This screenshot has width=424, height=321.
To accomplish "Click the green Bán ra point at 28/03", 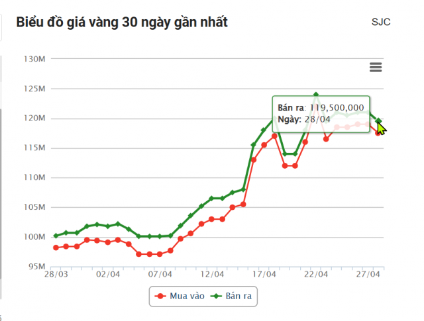I will [56, 236].
